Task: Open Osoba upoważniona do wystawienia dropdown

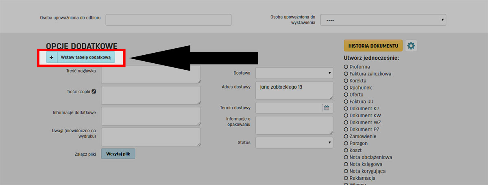Action: pos(383,20)
